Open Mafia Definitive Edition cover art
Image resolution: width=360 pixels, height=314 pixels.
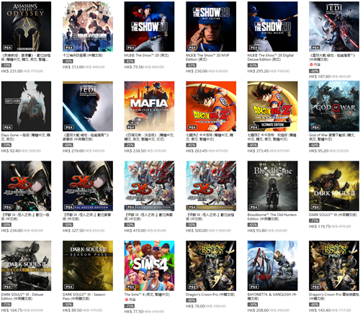click(149, 106)
